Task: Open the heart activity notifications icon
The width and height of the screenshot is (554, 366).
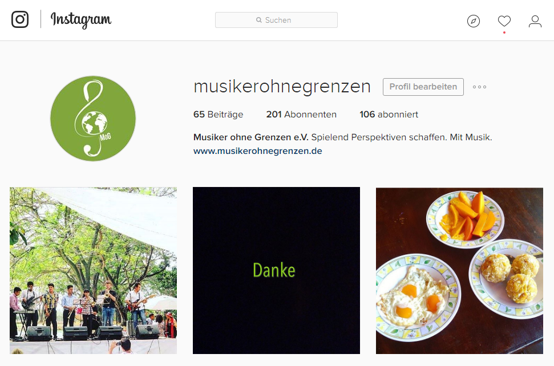Action: tap(504, 21)
